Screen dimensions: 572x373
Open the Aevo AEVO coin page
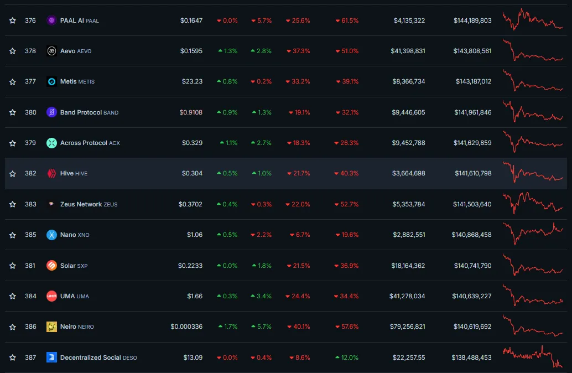click(x=76, y=51)
